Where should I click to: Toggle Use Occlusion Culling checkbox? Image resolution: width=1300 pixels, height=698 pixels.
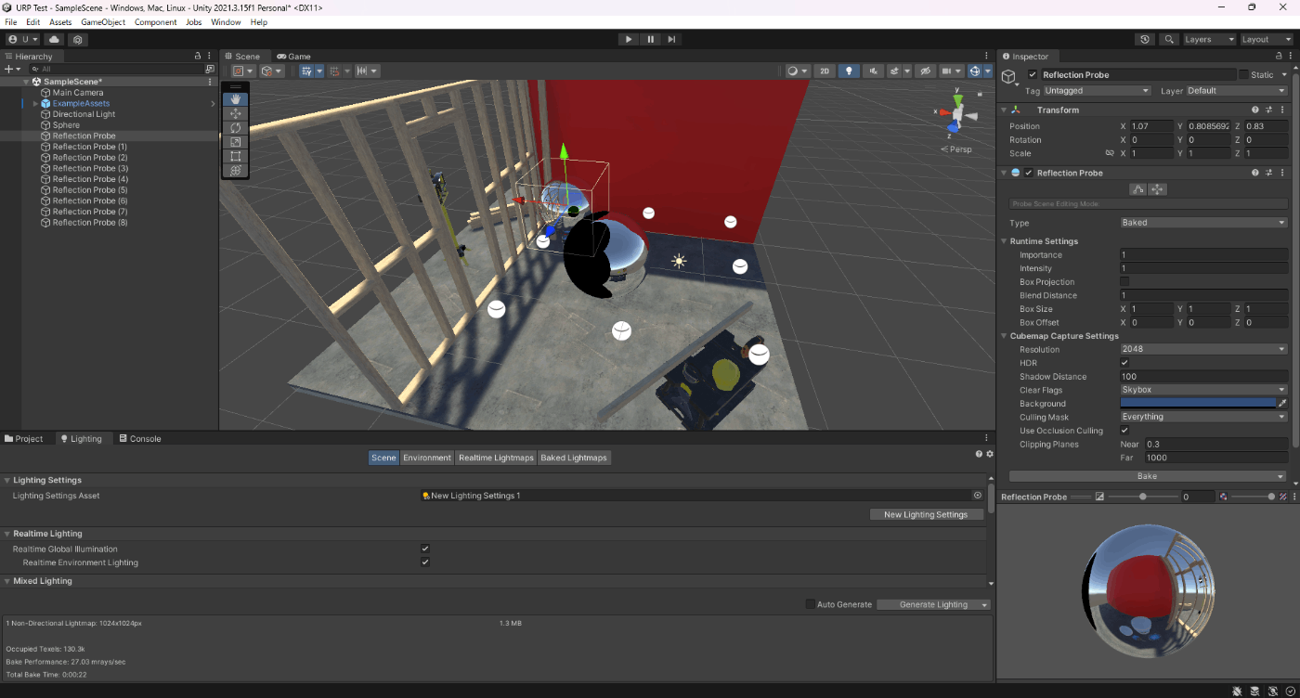pos(1125,431)
